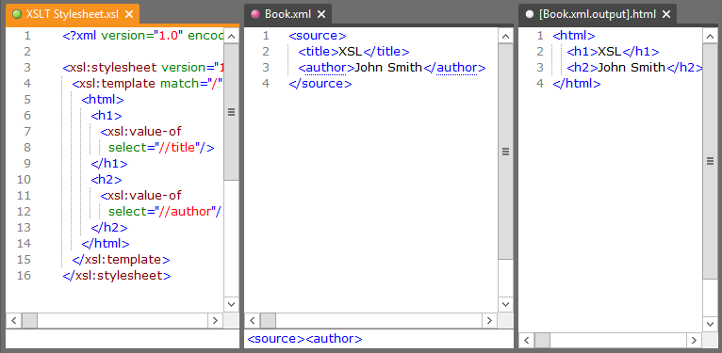Click the left arrow of stylesheet horizontal scrollbar
The width and height of the screenshot is (722, 353).
[x=13, y=320]
